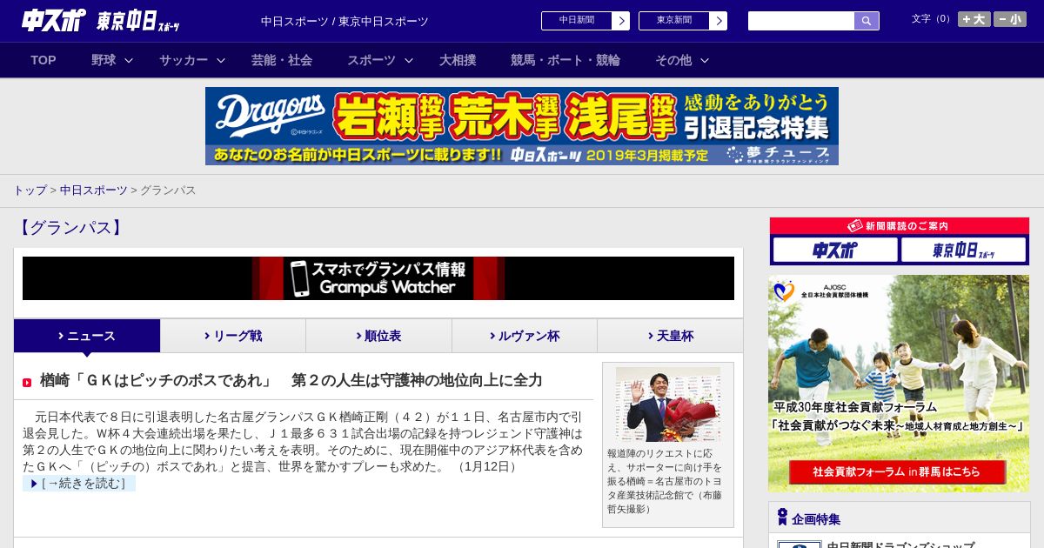The image size is (1044, 548).
Task: Open the スポーツ navigation menu
Action: click(371, 60)
